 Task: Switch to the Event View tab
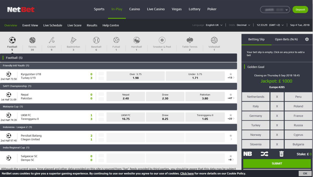coord(30,25)
